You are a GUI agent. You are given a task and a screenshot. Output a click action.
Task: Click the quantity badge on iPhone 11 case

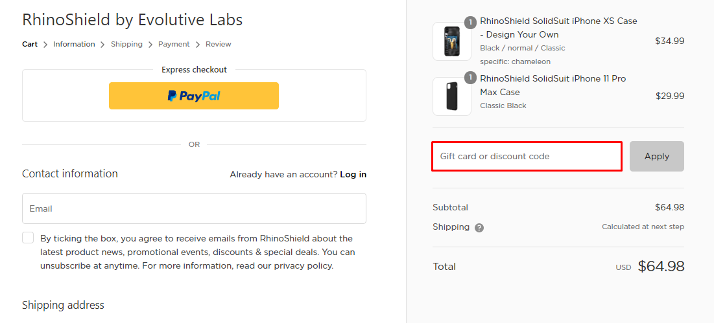point(470,78)
